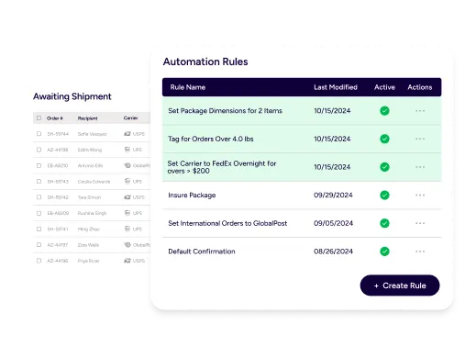Sort by Carrier column header
This screenshot has width=476, height=358.
(130, 117)
